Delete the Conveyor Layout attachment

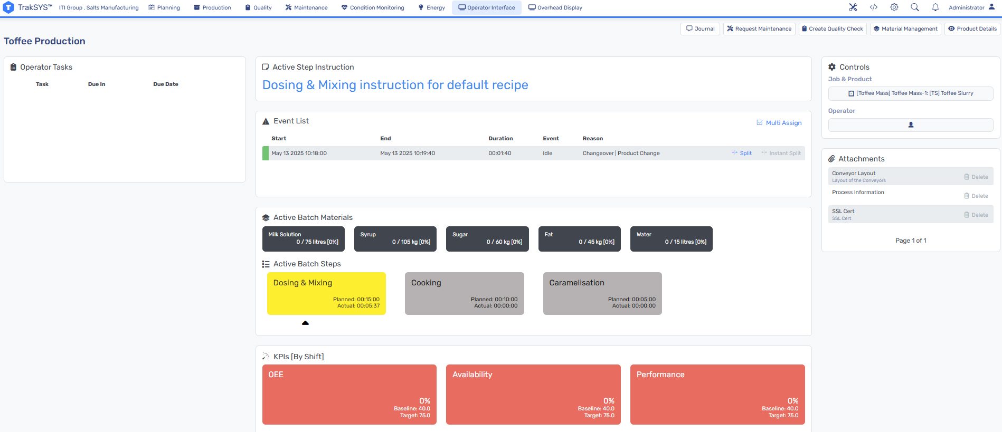(976, 177)
